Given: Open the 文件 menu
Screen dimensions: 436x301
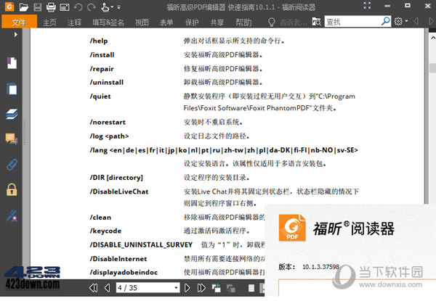Looking at the screenshot, I should point(19,22).
